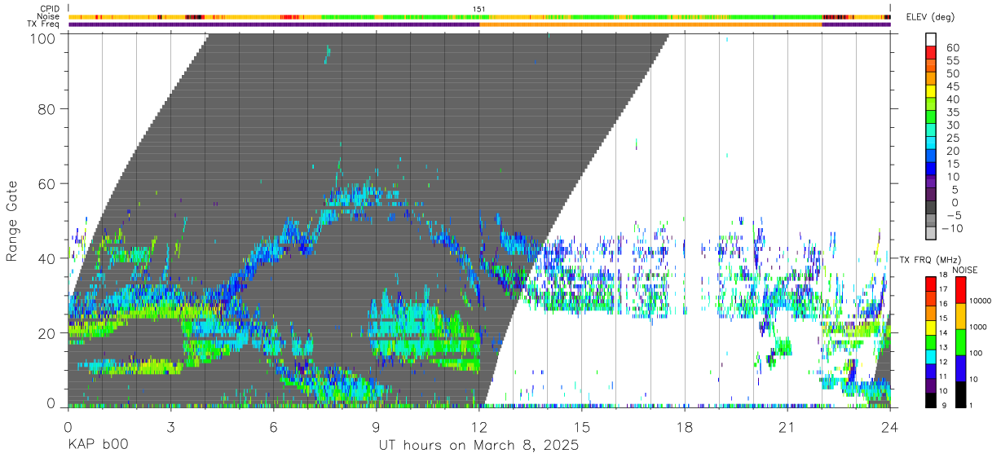Click UT hour tick label 24

click(890, 427)
